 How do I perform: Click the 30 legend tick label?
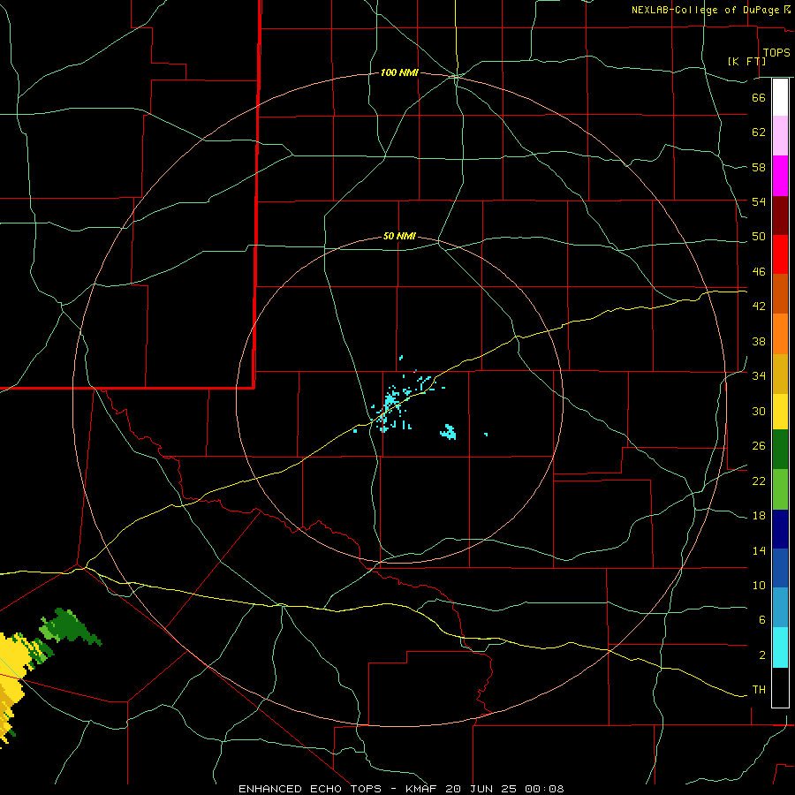[759, 411]
